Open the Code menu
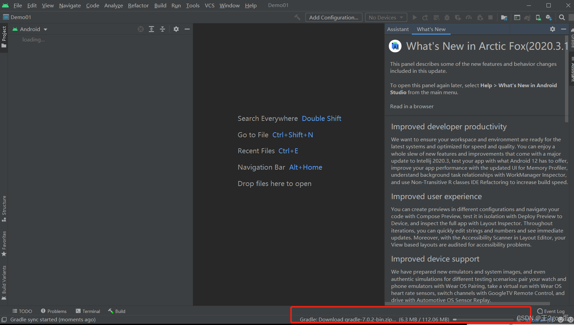This screenshot has width=574, height=325. click(x=93, y=5)
